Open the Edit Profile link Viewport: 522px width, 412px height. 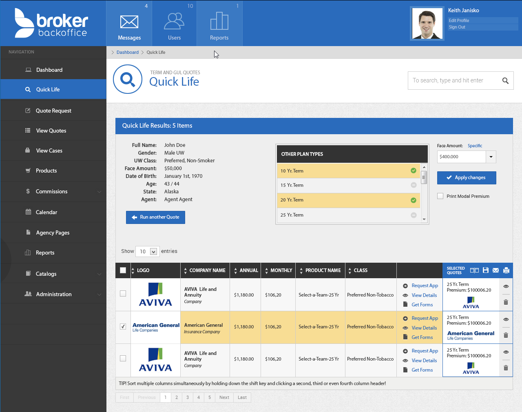(459, 20)
